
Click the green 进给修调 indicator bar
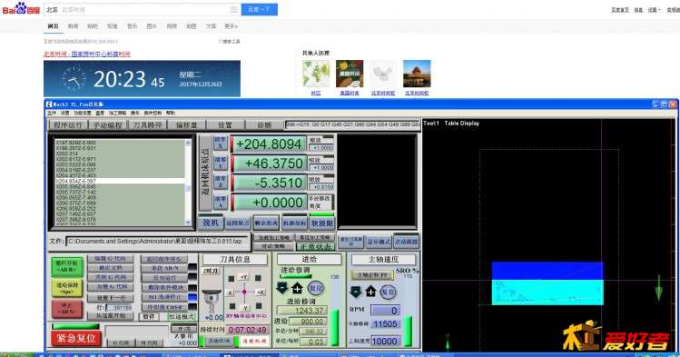click(295, 276)
